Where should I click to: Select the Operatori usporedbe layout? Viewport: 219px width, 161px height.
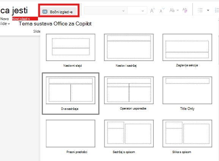[x=129, y=93]
